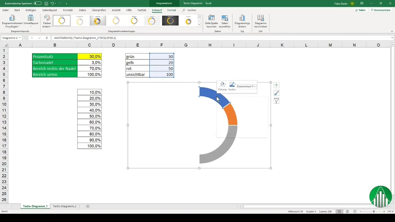
Task: Click the horizontal scrollbar left arrow
Action: 242,206
